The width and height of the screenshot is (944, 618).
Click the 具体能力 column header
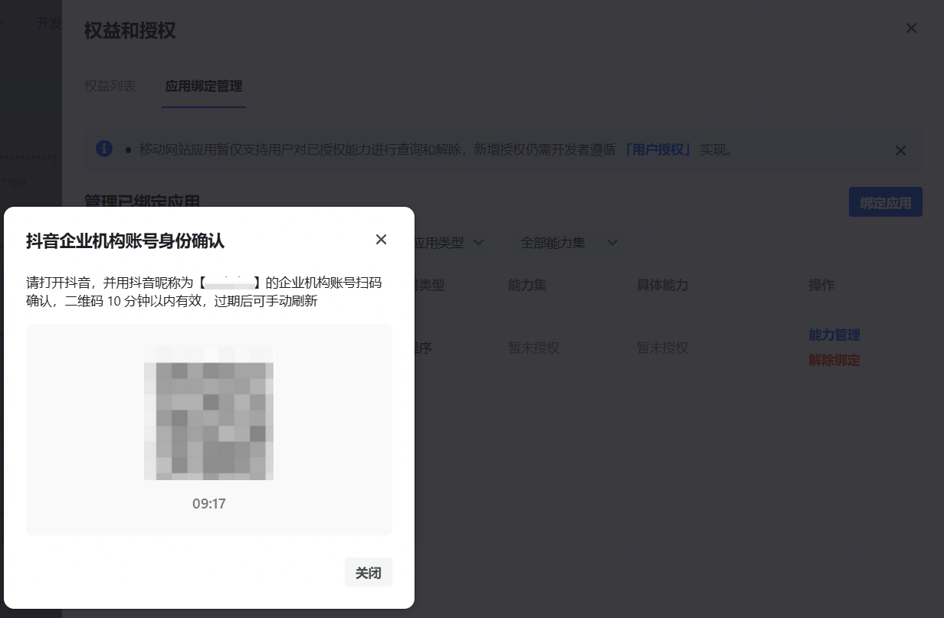(x=662, y=285)
